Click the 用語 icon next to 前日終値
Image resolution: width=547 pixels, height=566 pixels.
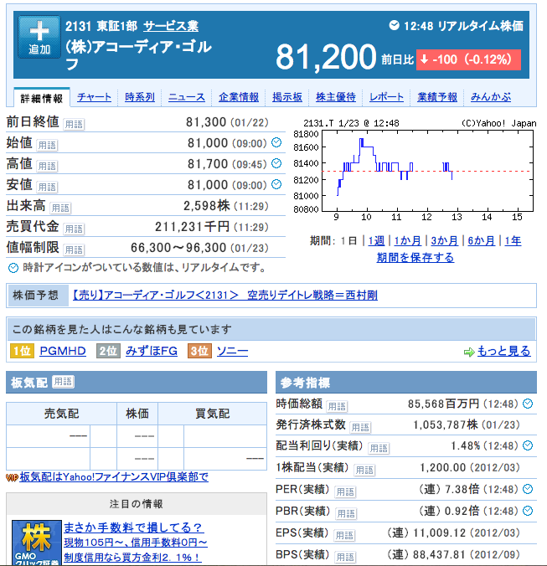[74, 124]
